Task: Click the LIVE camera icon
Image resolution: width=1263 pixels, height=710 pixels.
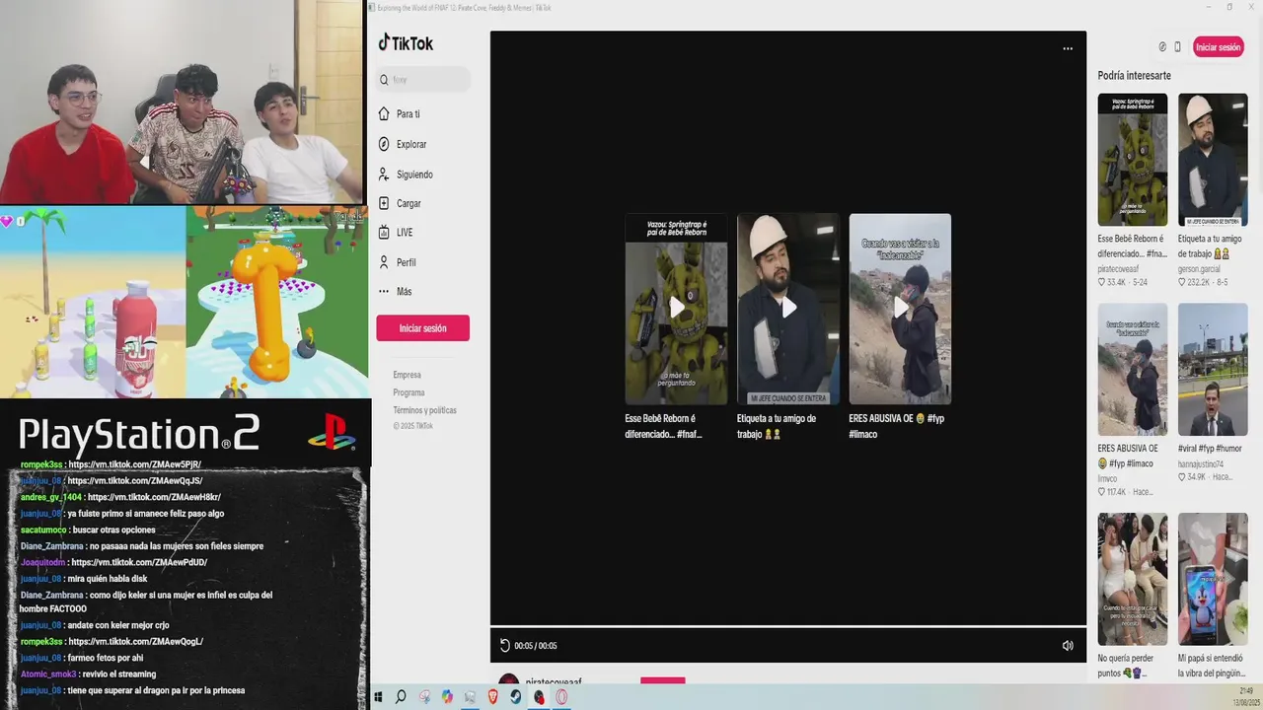Action: 384,233
